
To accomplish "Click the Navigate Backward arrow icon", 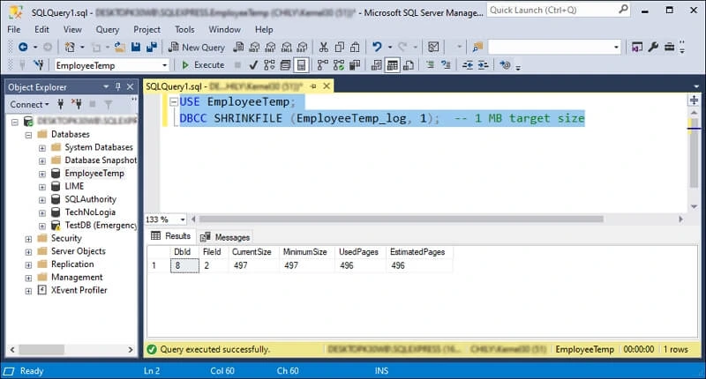I will (x=23, y=47).
